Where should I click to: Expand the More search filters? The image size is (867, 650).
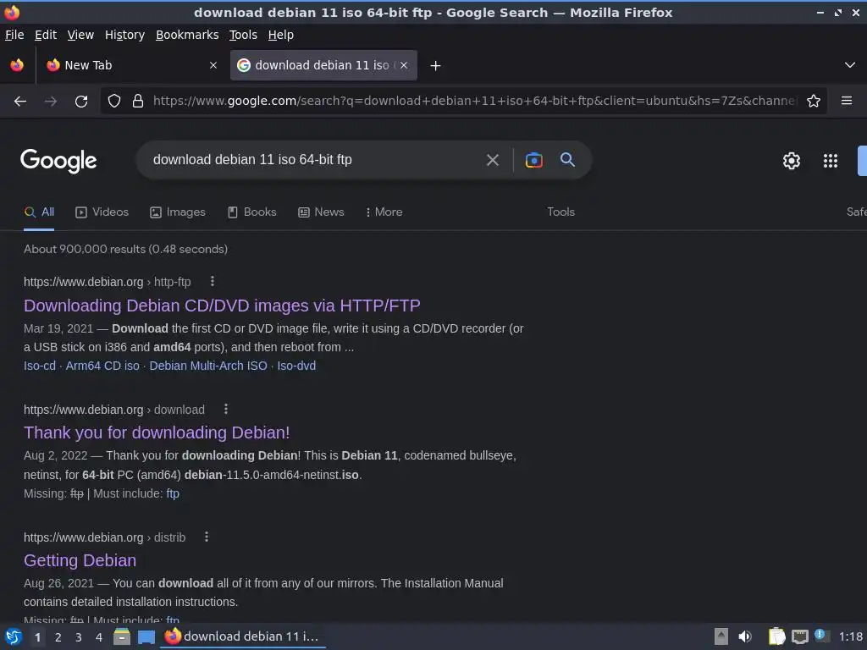coord(384,212)
